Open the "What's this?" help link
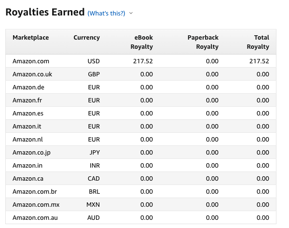289x228 pixels. [x=106, y=13]
